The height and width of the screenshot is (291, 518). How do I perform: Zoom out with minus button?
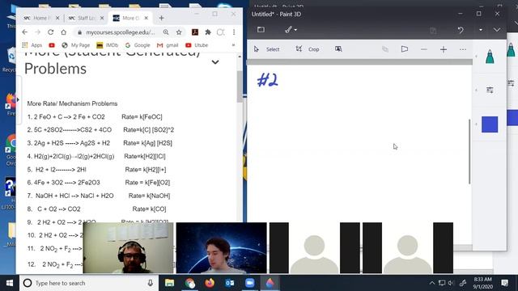pos(424,49)
